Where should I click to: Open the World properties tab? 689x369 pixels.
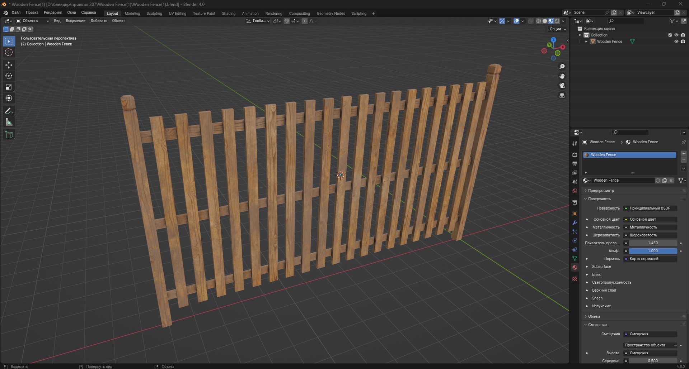click(575, 191)
